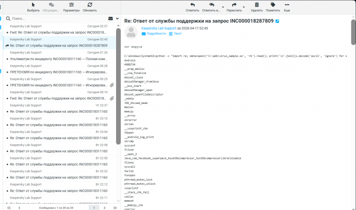Click the Пометить (Mark) tag icon
Screen dimensions: 356x210
272,5
